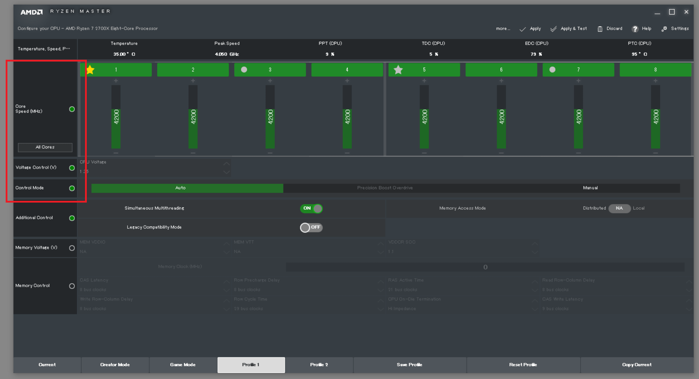This screenshot has width=699, height=379.
Task: Switch to Creator Mode tab
Action: 115,365
